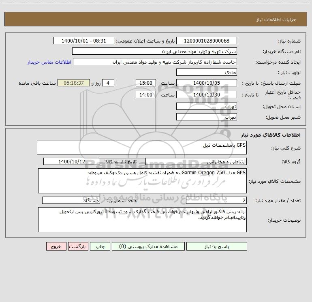This screenshot has width=312, height=302.
Task: Click the unit of measure field 'دستگاه'
Action: (x=71, y=200)
